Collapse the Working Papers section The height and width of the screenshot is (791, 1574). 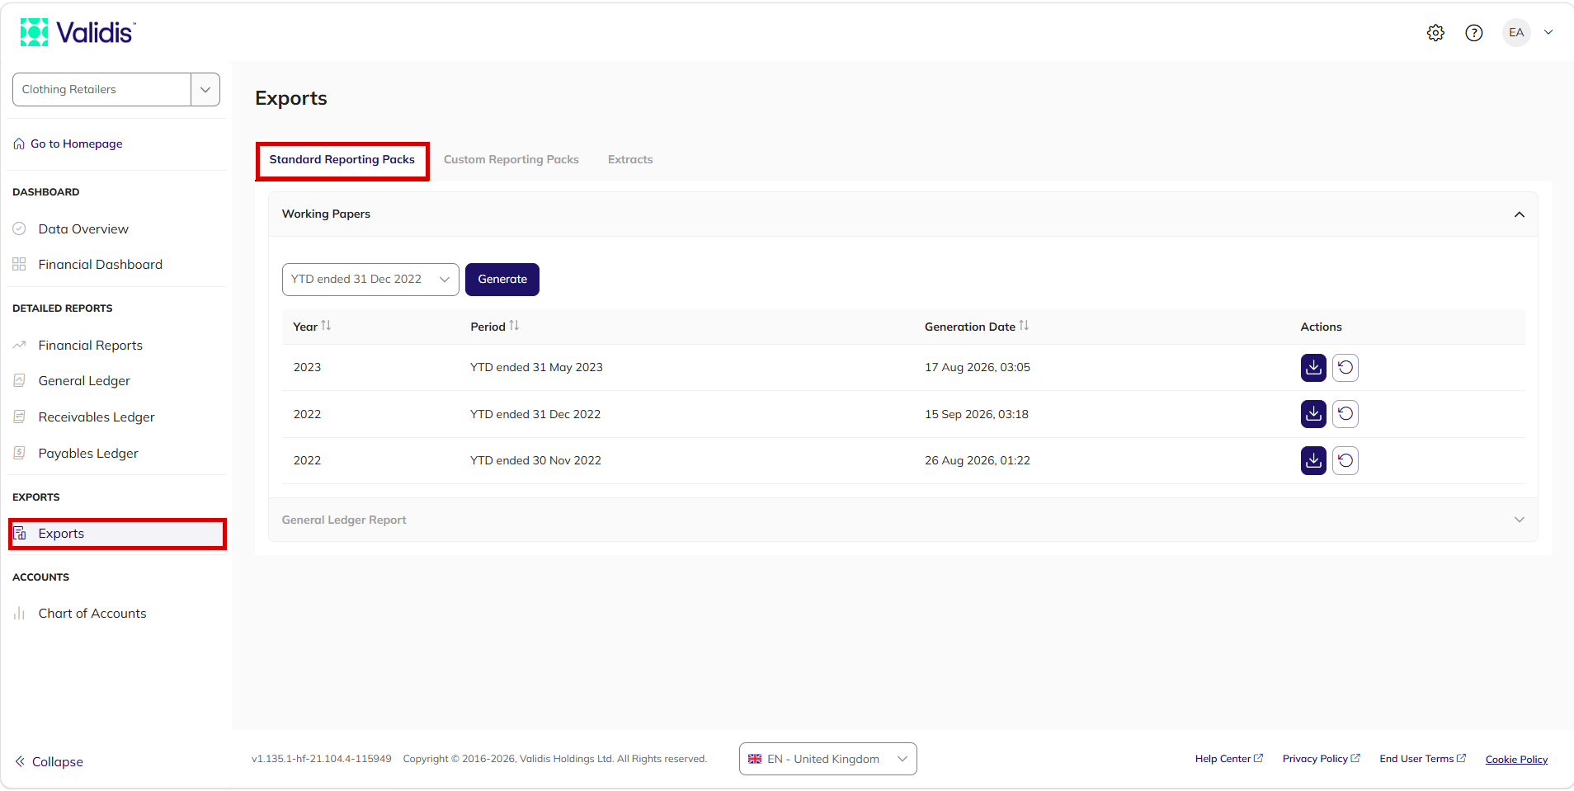click(x=1519, y=214)
